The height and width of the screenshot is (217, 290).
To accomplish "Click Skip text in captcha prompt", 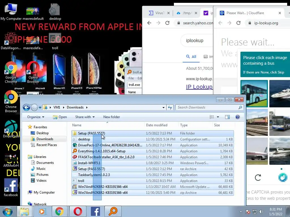I will [x=281, y=72].
